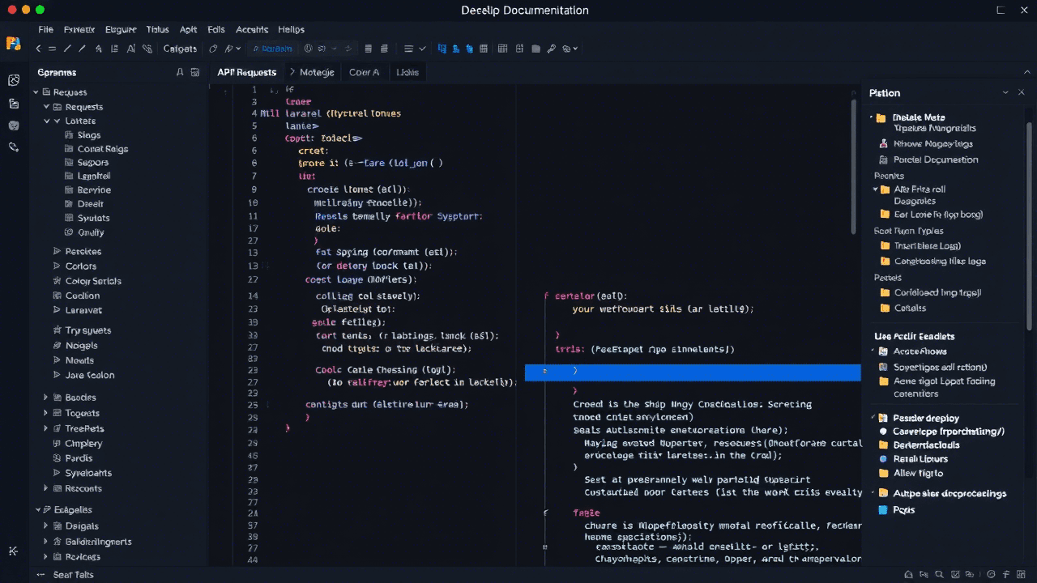Expand the Baodes tree node
1037x583 pixels.
(46, 398)
